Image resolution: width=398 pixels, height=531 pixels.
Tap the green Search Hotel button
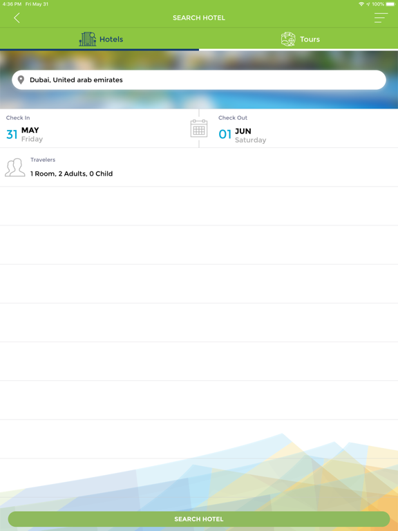pos(199,519)
